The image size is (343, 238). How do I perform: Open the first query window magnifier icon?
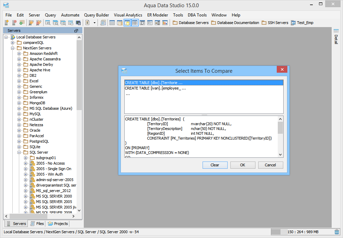point(48,23)
